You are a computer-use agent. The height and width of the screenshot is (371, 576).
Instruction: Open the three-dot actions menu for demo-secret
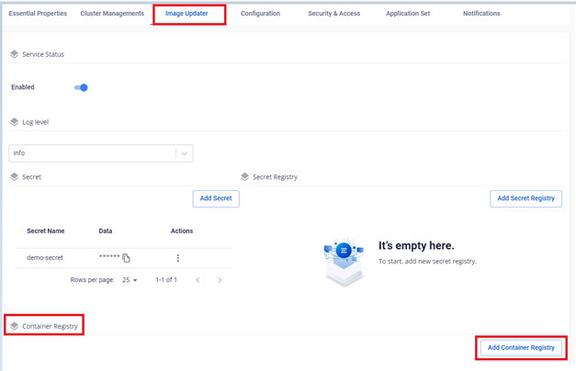pyautogui.click(x=177, y=258)
